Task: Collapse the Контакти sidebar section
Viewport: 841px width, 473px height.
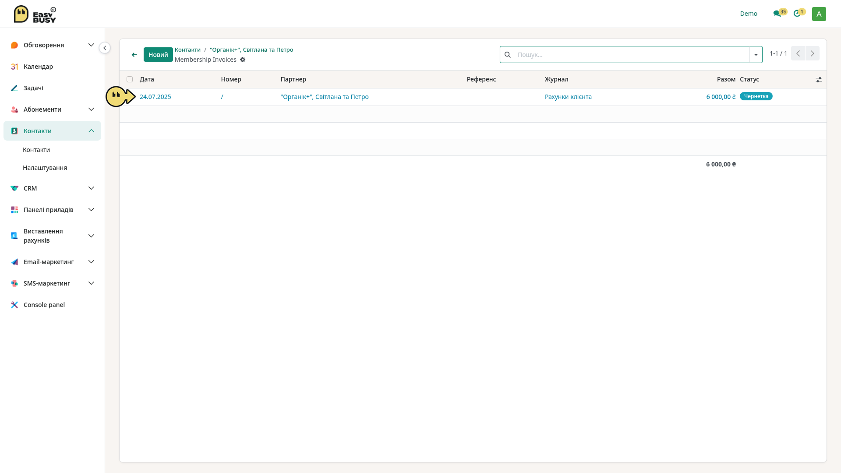Action: click(52, 131)
